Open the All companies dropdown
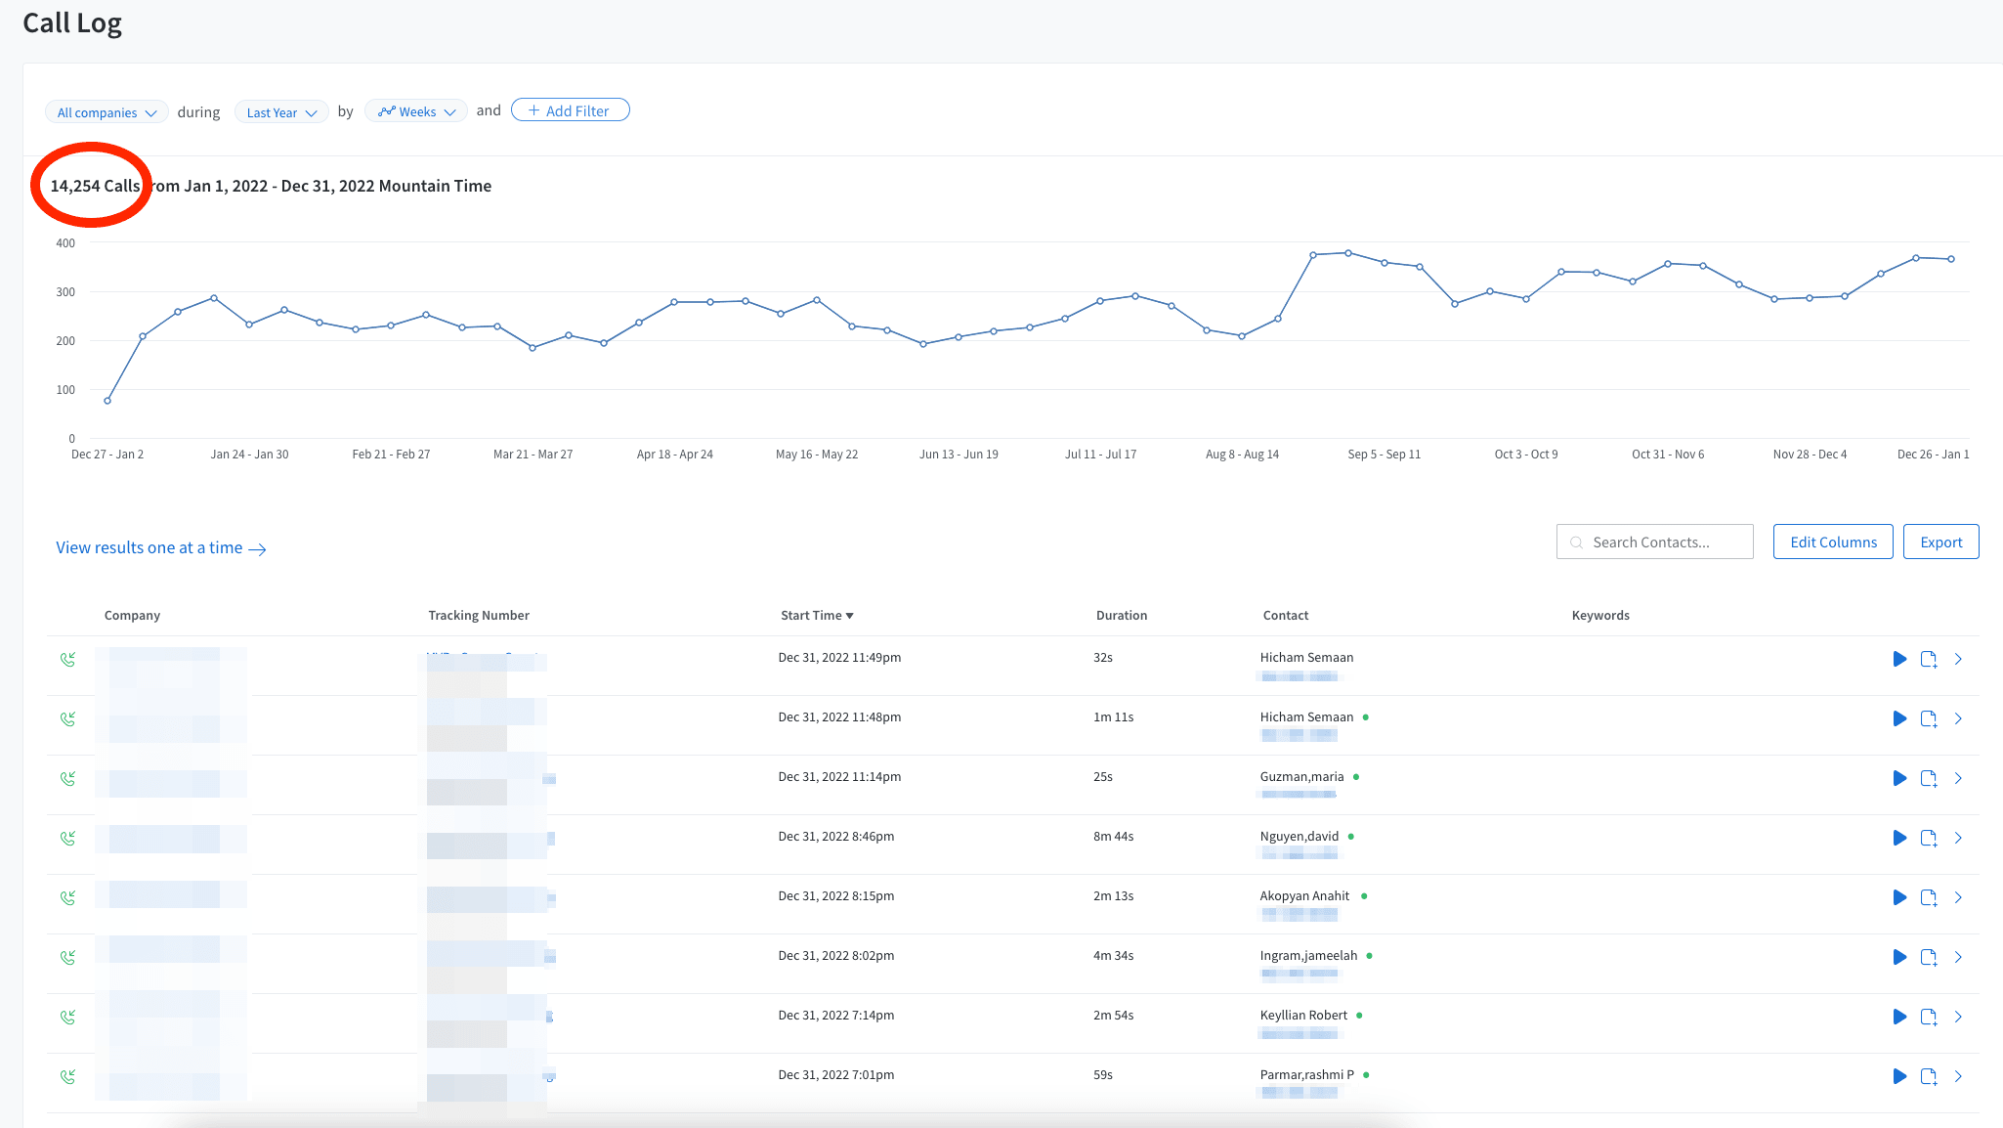 pos(107,112)
